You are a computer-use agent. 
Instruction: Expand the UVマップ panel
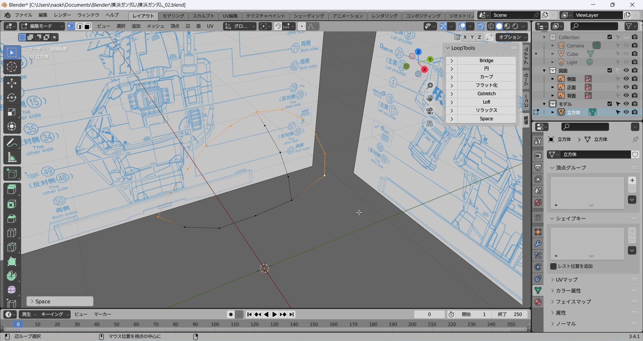coord(567,280)
